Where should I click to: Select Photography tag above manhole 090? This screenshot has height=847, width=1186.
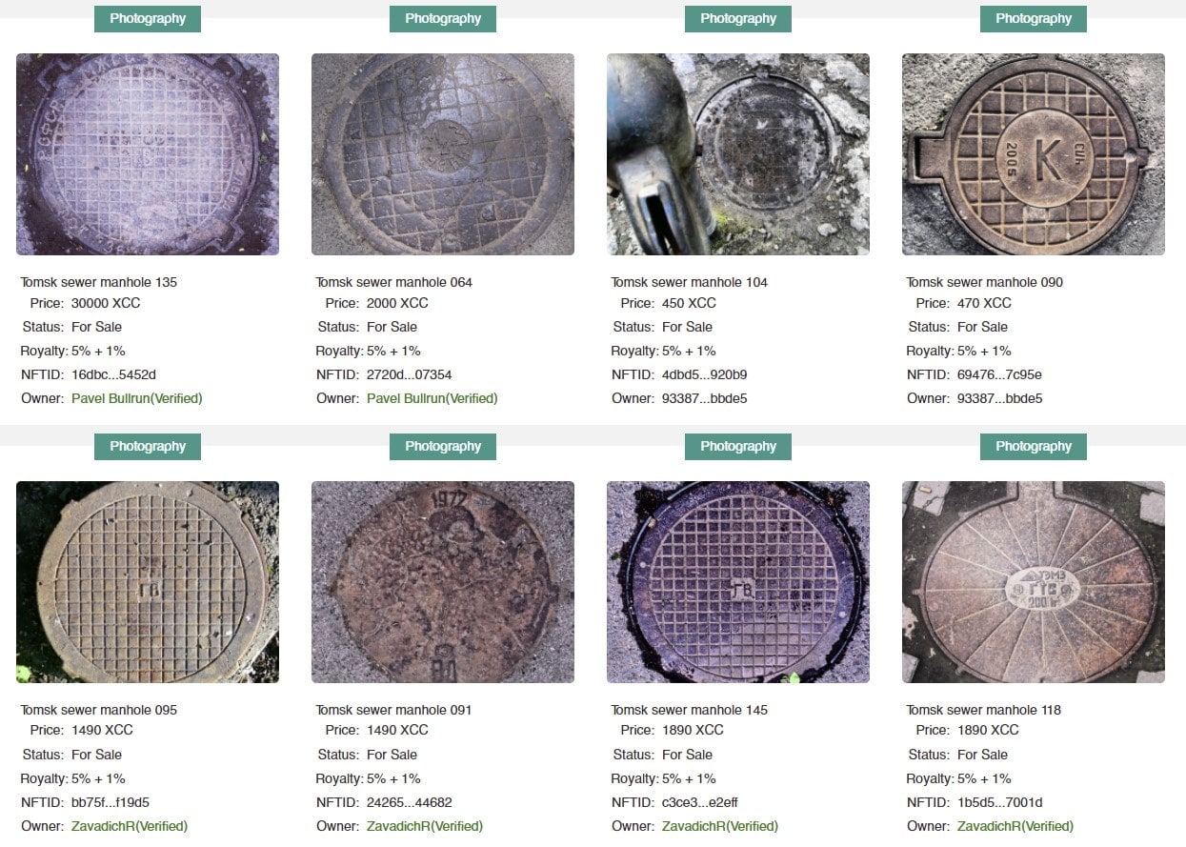[x=1034, y=19]
